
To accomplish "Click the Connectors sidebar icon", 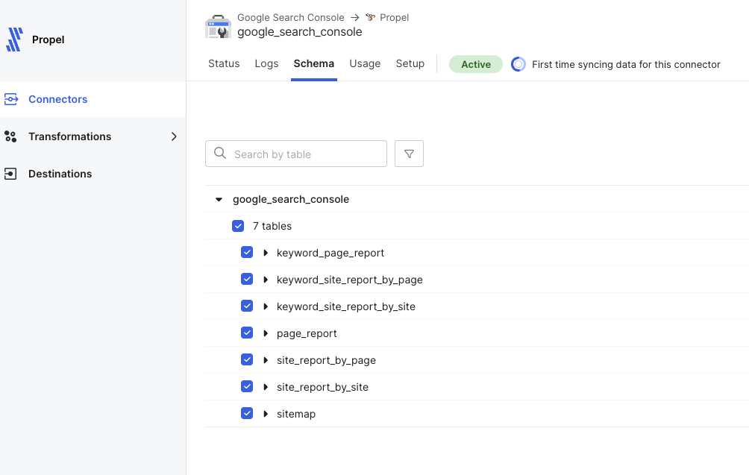I will point(11,99).
